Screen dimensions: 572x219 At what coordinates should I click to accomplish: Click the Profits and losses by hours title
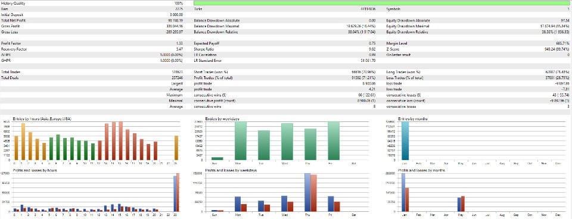[35, 171]
